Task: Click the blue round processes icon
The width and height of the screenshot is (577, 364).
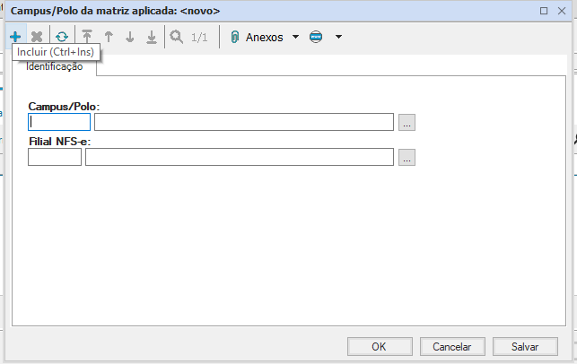Action: click(x=316, y=37)
